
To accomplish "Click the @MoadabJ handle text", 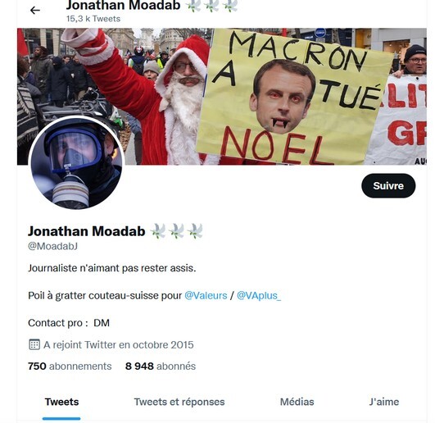I will [52, 246].
